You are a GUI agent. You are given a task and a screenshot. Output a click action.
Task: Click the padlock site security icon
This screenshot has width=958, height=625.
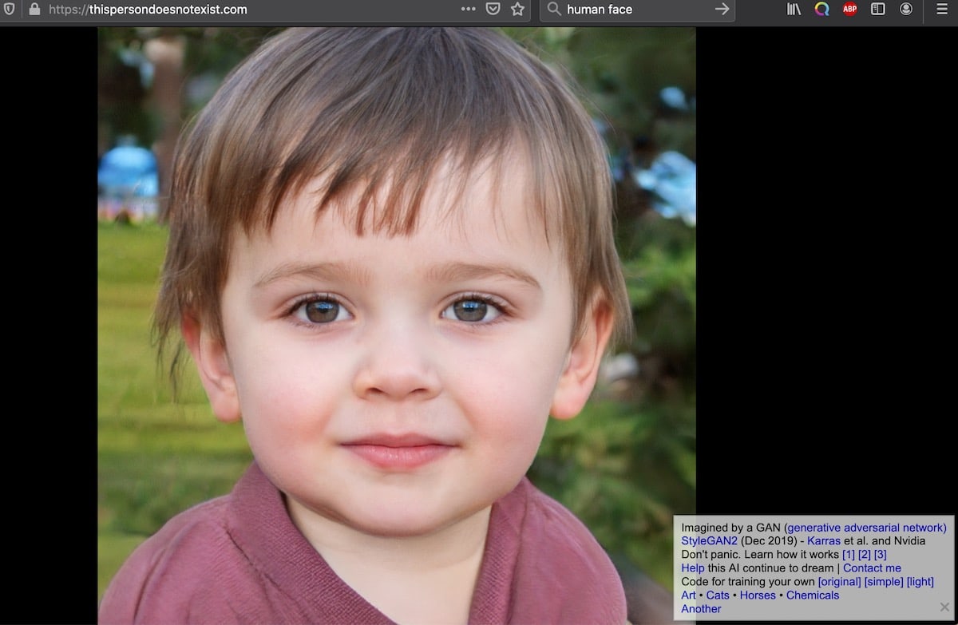coord(34,10)
